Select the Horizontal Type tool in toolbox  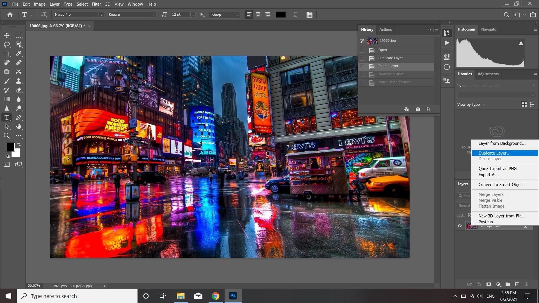tap(7, 118)
